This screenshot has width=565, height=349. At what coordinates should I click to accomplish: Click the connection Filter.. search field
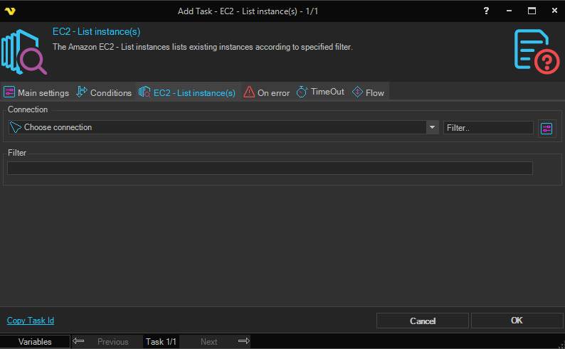[488, 127]
